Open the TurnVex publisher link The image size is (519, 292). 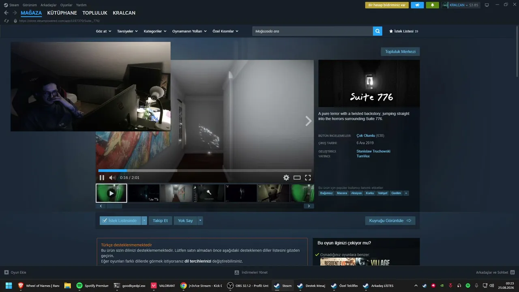[363, 156]
